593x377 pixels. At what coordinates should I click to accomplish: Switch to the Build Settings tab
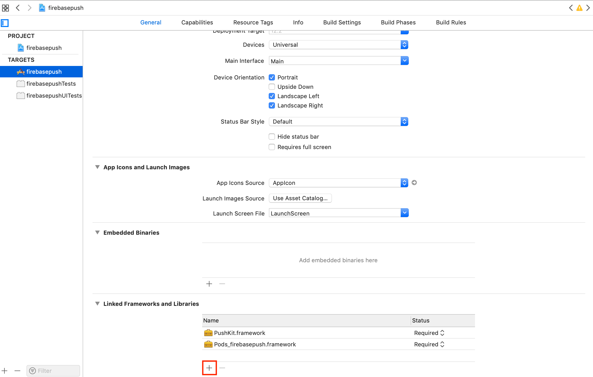(342, 22)
